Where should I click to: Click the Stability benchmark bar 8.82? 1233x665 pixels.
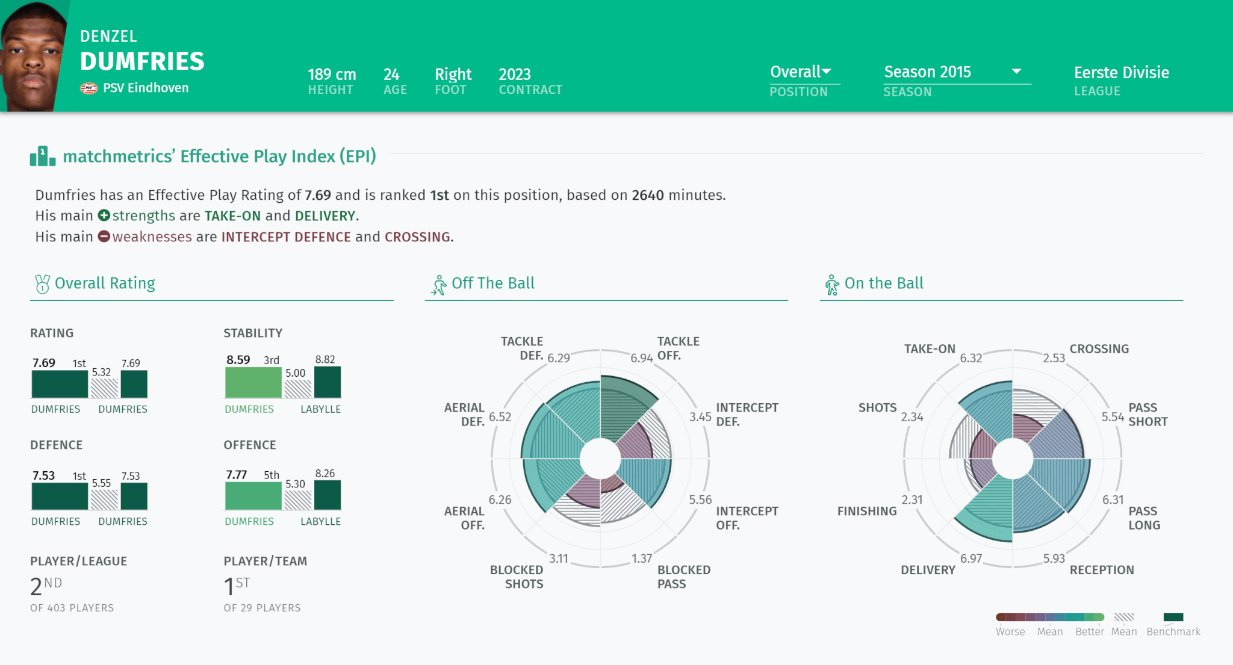point(328,382)
